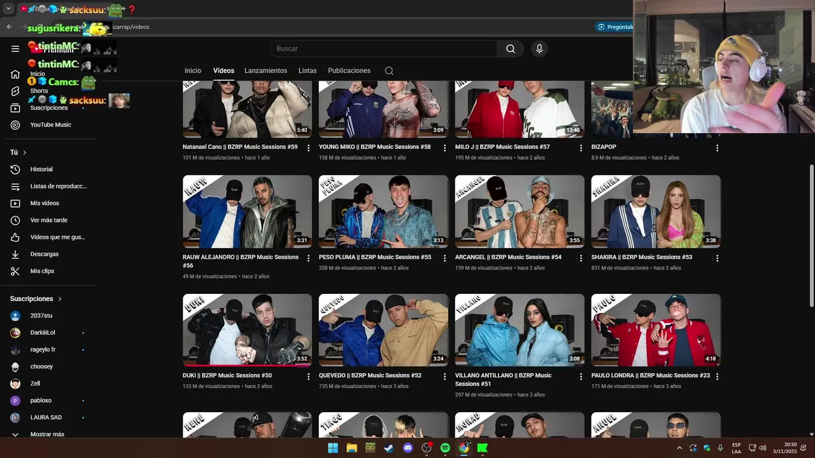This screenshot has height=458, width=815.
Task: Open OBS Studio from the taskbar
Action: (x=427, y=448)
